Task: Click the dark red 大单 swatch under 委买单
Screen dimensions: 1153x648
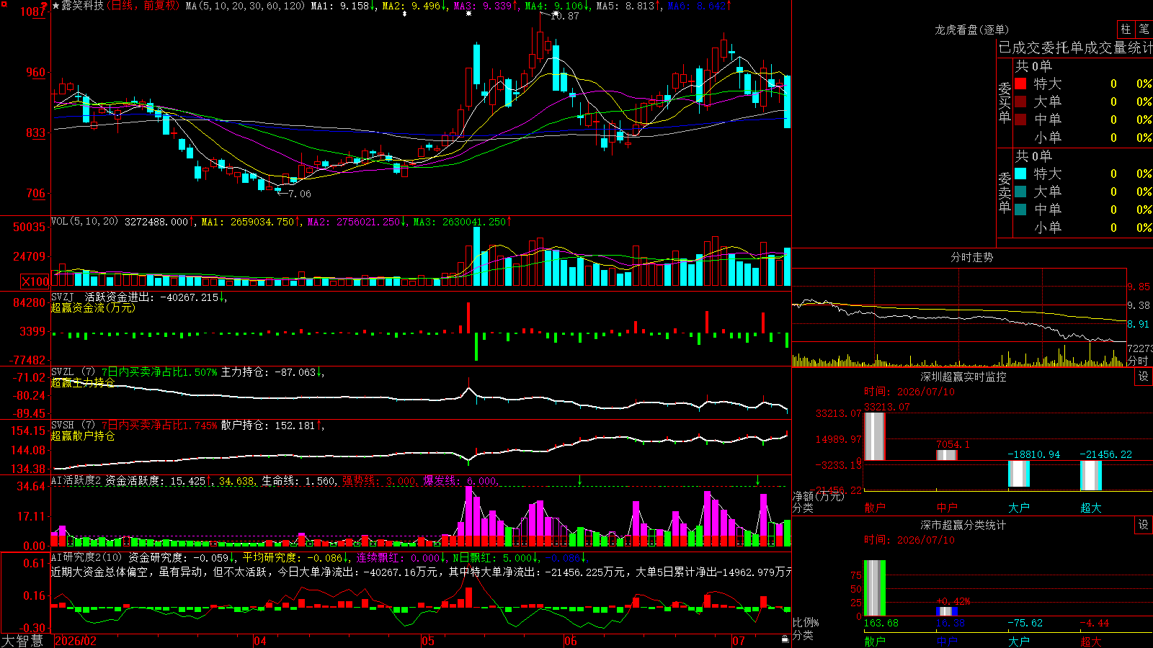Action: point(1020,102)
